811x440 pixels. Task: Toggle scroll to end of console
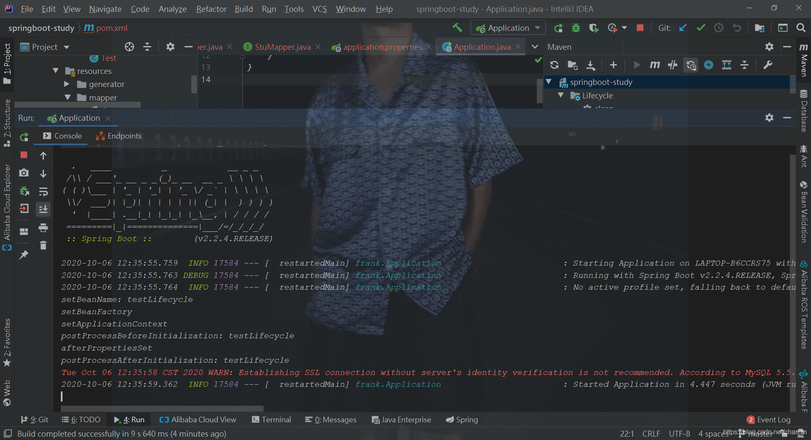click(43, 209)
